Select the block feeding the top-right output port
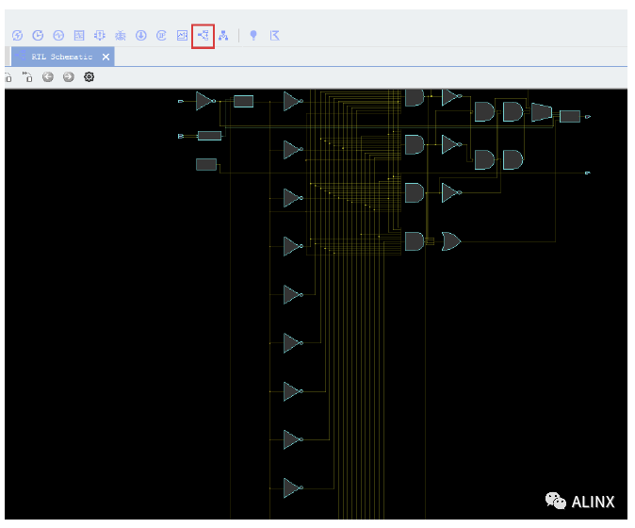635x528 pixels. [x=570, y=116]
